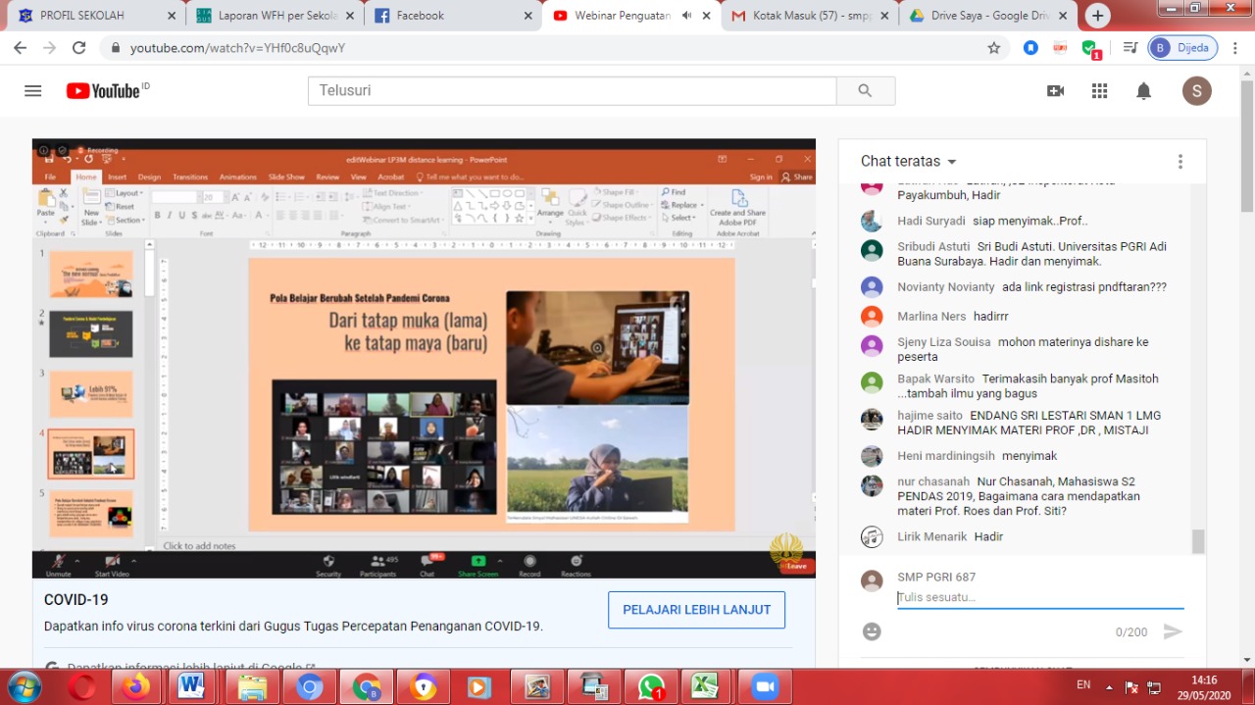The width and height of the screenshot is (1255, 705).
Task: Open the YouTube apps grid
Action: coord(1099,90)
